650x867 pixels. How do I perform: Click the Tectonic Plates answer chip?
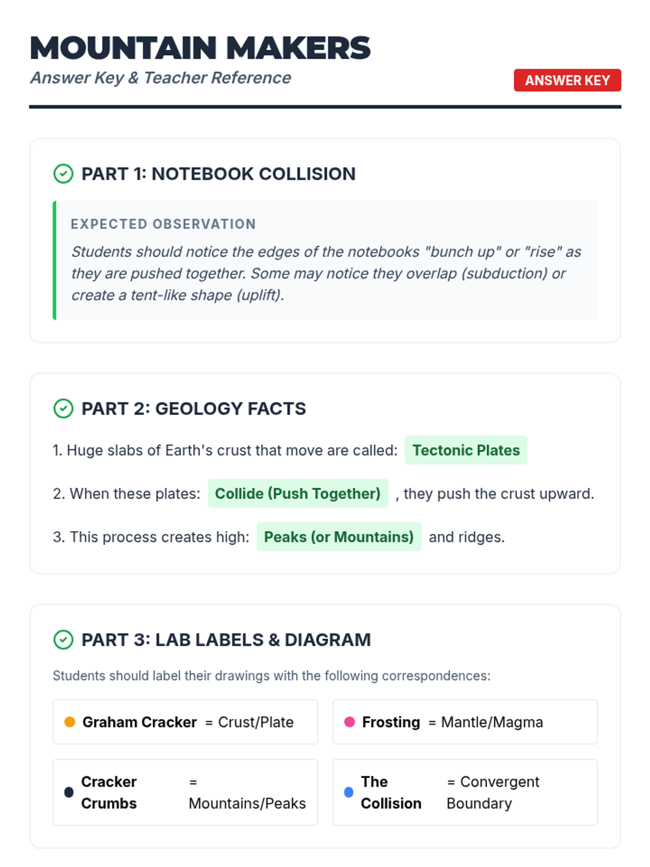coord(466,450)
